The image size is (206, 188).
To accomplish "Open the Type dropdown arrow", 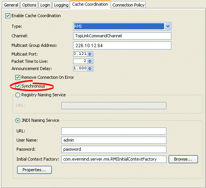I will [168, 26].
